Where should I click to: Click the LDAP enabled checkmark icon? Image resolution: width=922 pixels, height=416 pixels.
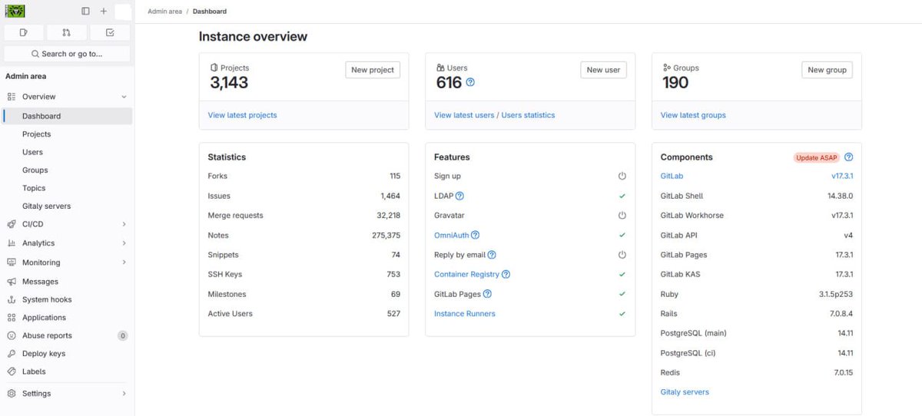(x=622, y=196)
